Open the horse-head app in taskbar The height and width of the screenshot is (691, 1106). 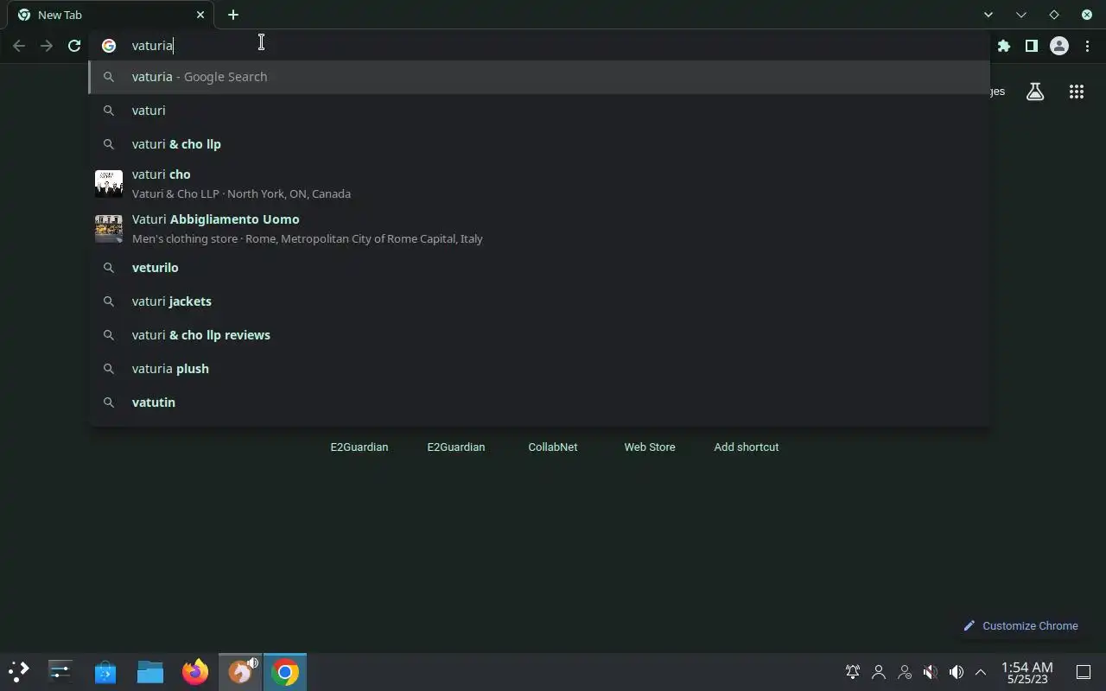coord(240,671)
